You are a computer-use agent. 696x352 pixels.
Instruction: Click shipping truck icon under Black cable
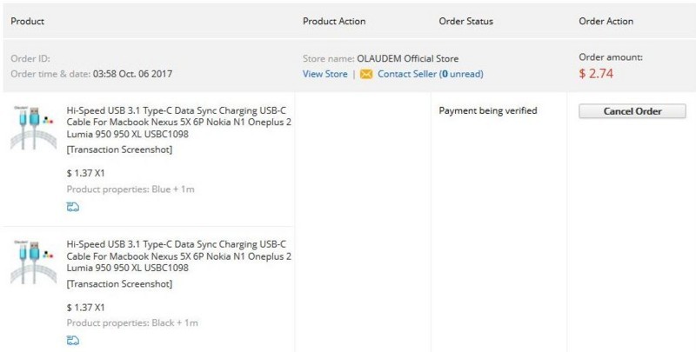[73, 340]
